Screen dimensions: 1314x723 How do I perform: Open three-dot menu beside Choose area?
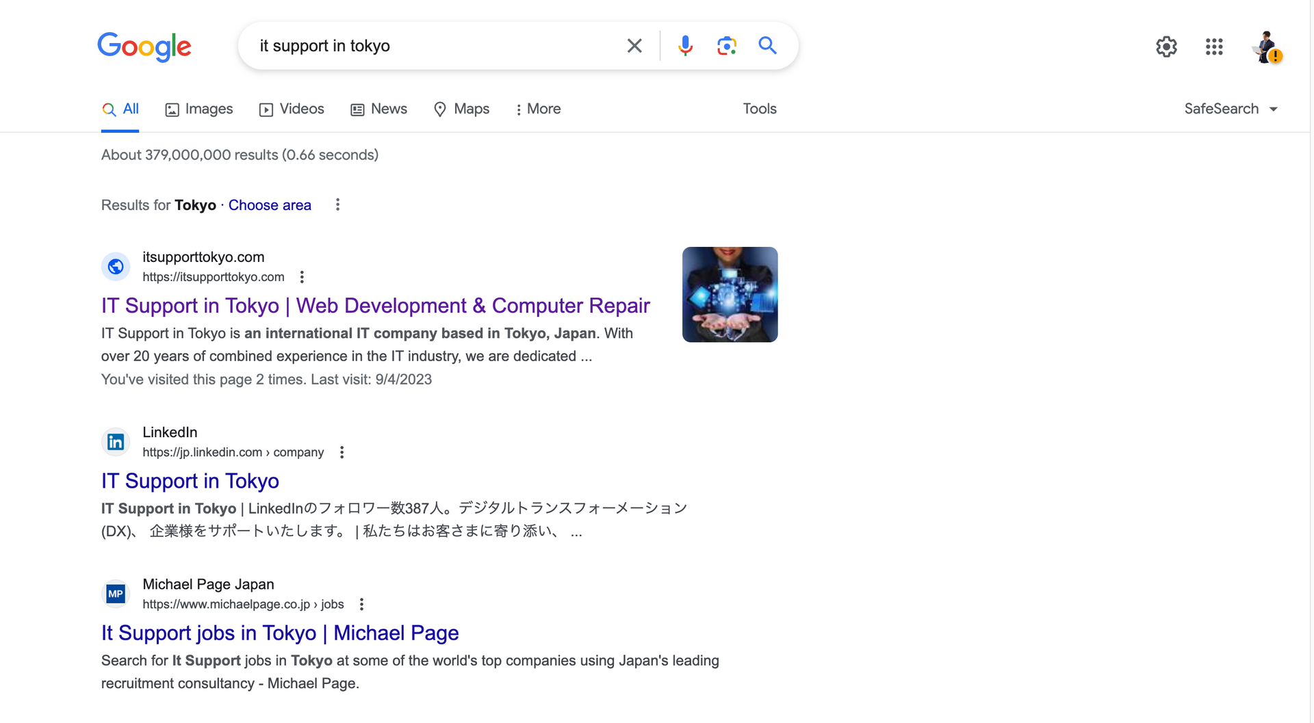click(337, 205)
